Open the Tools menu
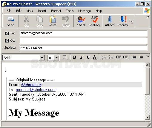Screen dimensions: 152x128 coord(70,11)
